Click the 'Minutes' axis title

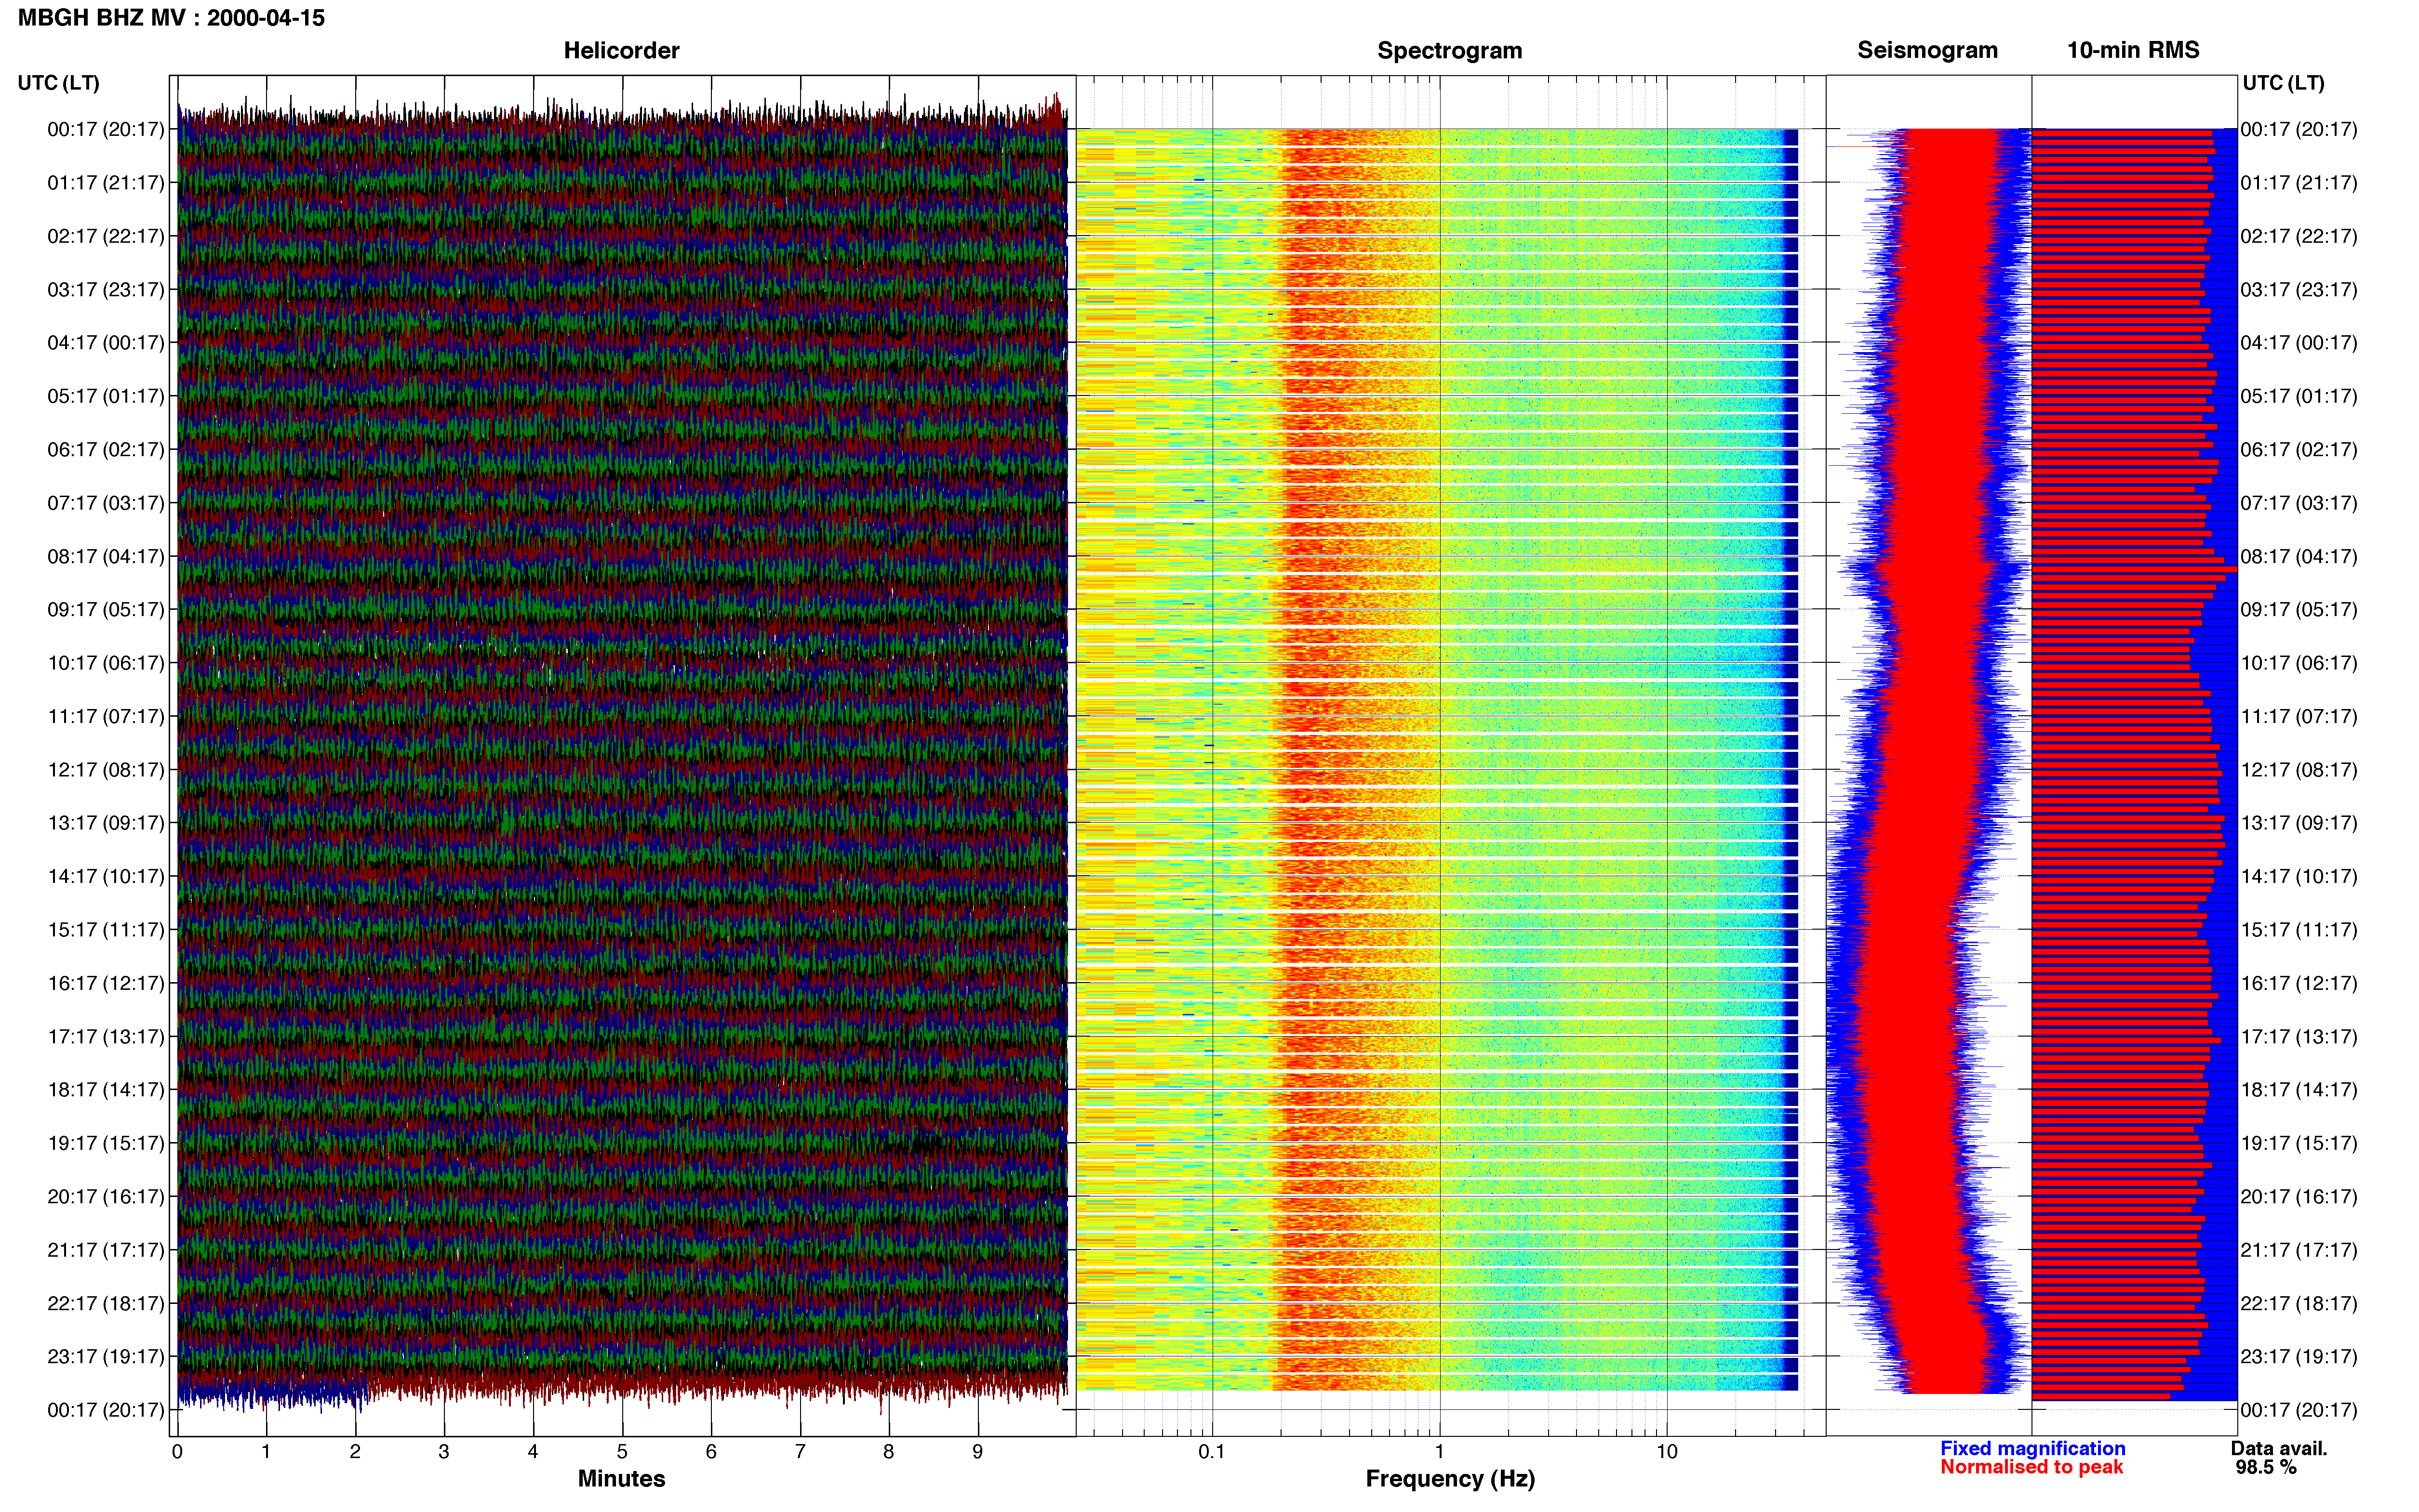pyautogui.click(x=621, y=1479)
